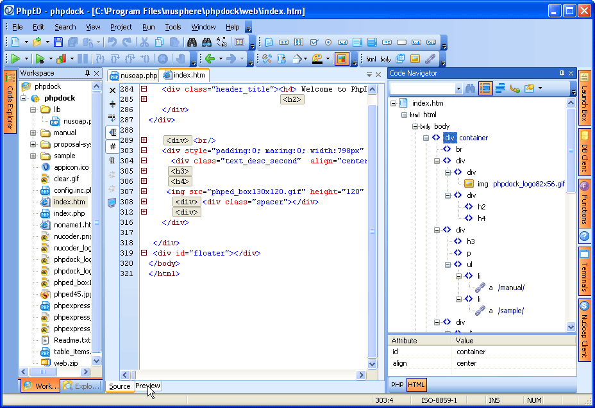Open the Search menu

65,27
